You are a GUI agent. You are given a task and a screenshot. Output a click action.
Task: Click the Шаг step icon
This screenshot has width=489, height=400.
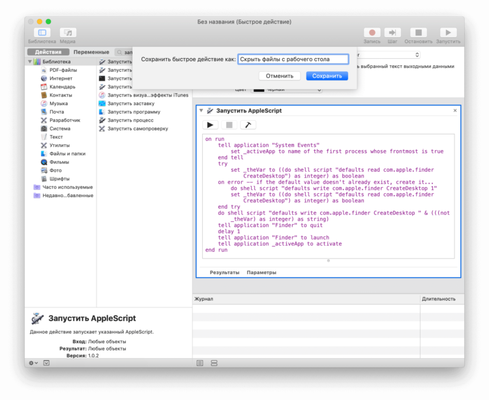393,33
